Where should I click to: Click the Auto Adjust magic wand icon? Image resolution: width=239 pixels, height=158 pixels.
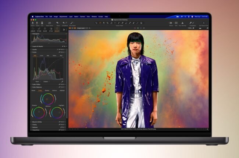[x=71, y=23]
